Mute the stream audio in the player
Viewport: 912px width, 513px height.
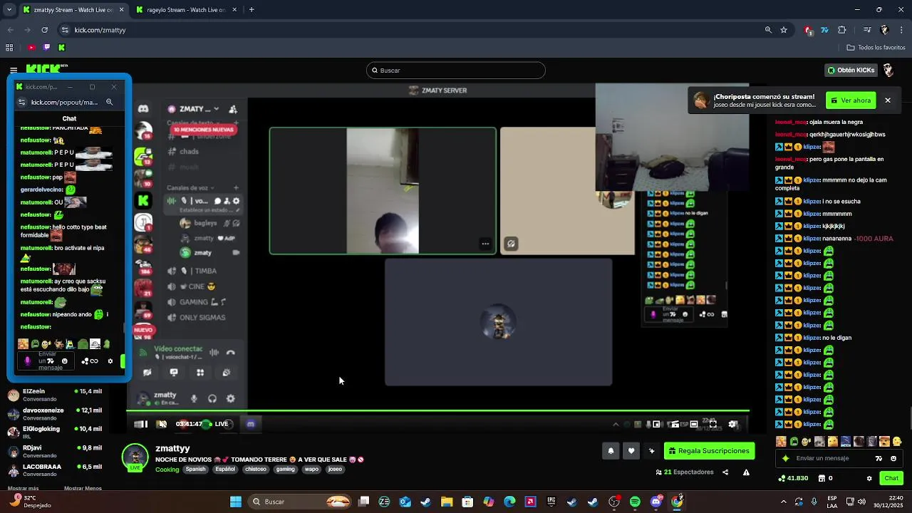click(x=162, y=424)
